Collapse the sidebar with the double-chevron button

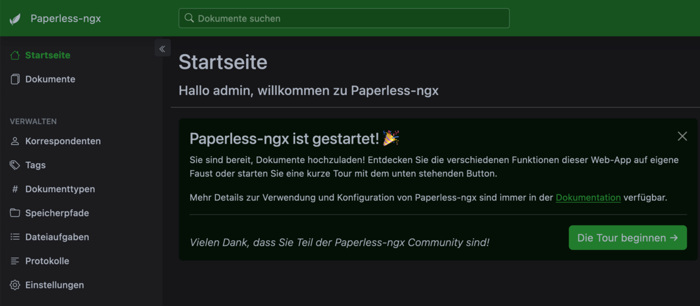(162, 48)
